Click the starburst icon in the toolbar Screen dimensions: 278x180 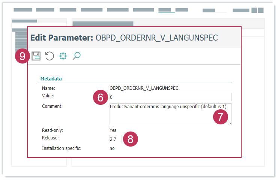[x=63, y=56]
